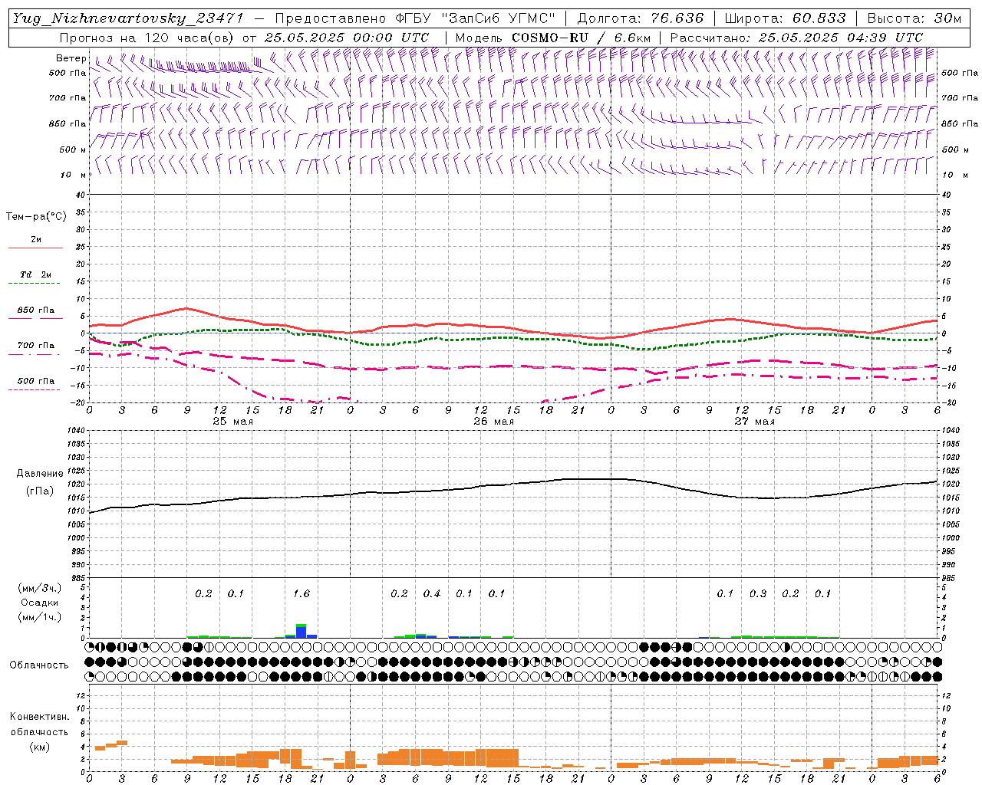
Task: Click the 'Долгота: 76.636' header field
Action: click(640, 18)
